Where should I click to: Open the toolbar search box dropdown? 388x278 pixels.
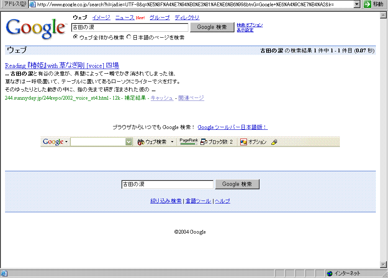pos(128,142)
